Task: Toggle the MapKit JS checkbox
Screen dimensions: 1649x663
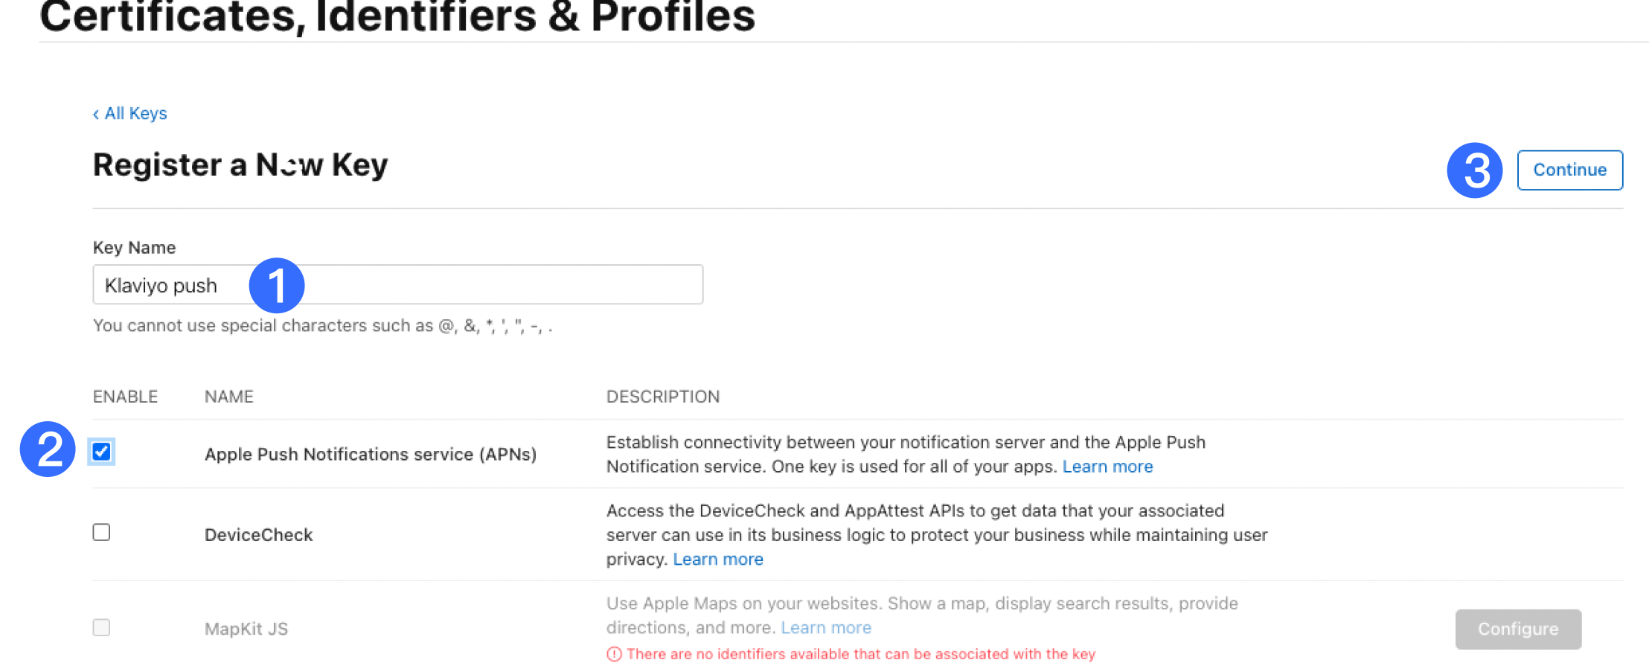Action: (x=101, y=627)
